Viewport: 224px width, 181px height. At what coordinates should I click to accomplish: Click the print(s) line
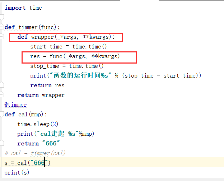pyautogui.click(x=17, y=173)
